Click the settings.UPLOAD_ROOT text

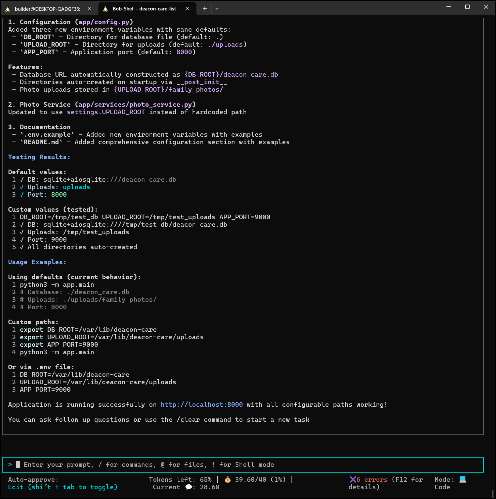coord(106,112)
